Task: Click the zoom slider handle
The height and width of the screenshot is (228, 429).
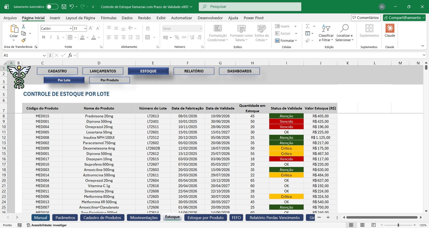Action: tap(398, 225)
